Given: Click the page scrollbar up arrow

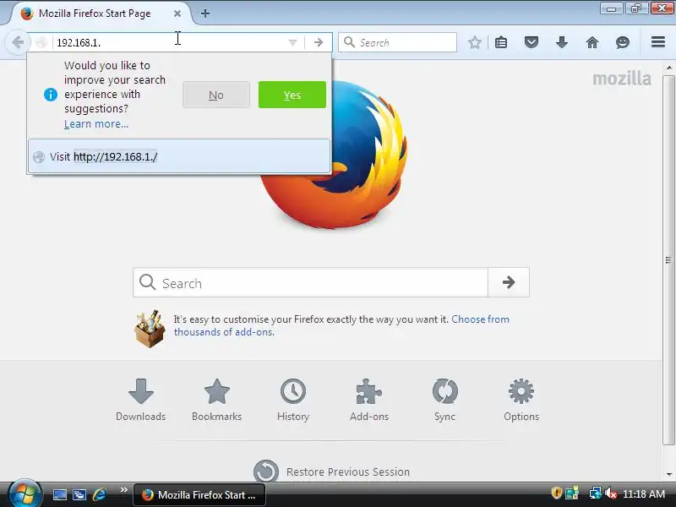Looking at the screenshot, I should coord(668,68).
